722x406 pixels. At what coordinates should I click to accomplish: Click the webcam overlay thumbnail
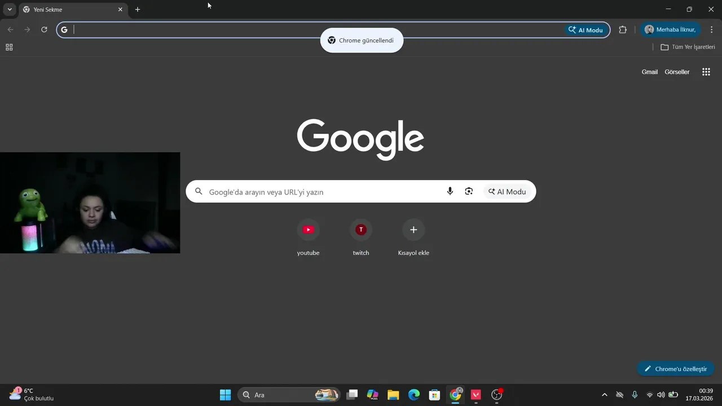click(x=90, y=202)
